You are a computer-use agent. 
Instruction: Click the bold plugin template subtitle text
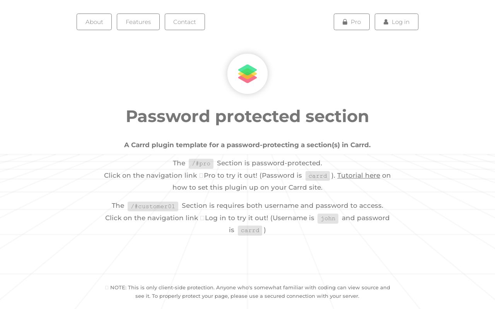tap(247, 145)
